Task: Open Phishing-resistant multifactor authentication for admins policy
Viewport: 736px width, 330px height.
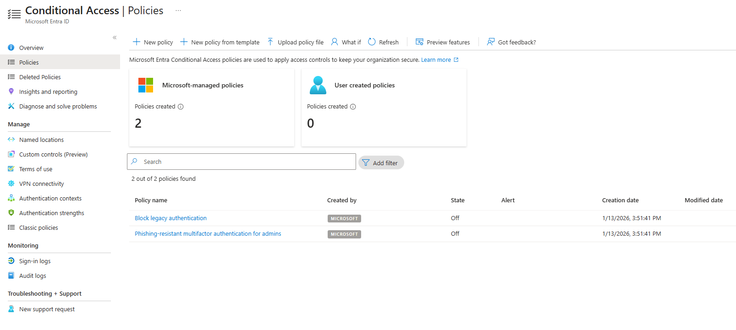Action: (x=208, y=233)
